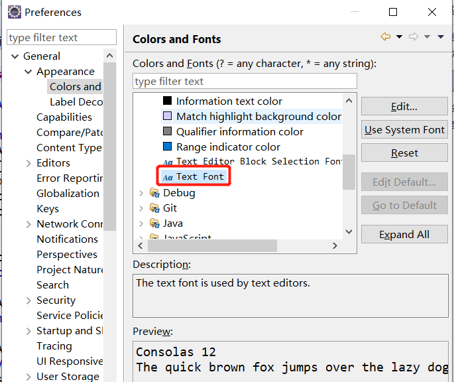Select Capabilities in the preferences tree
Viewport: 454px width, 382px height.
64,117
